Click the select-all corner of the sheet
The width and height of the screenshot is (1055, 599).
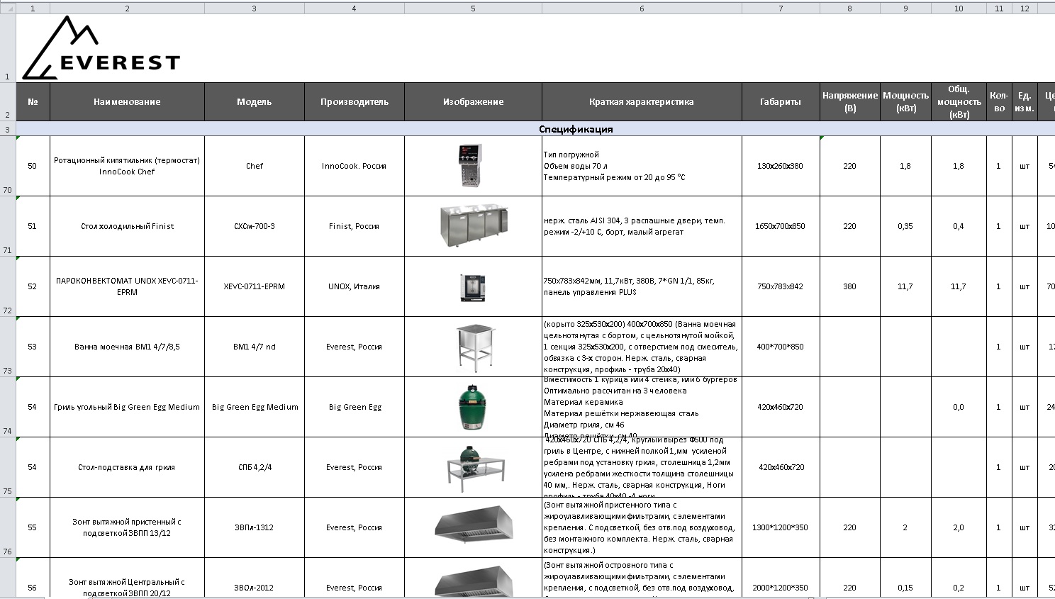pos(8,9)
